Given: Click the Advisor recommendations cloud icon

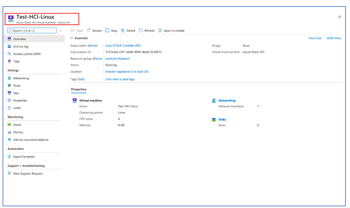Looking at the screenshot, I should pyautogui.click(x=10, y=139).
